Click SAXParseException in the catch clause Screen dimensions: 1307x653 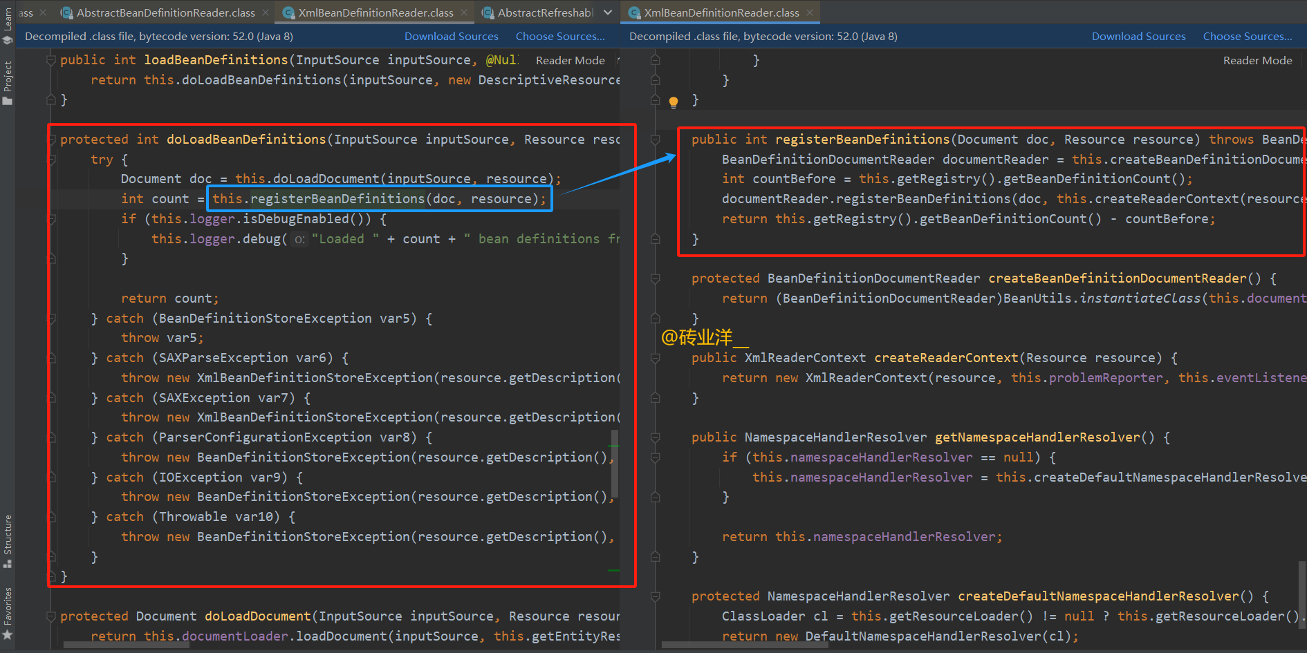[223, 358]
